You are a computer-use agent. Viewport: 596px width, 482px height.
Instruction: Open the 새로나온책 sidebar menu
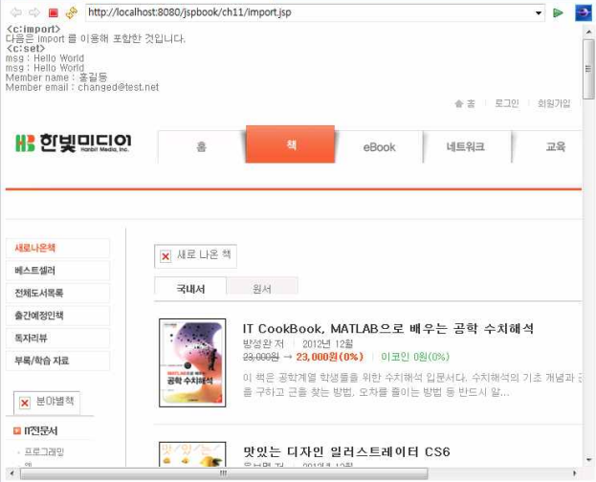point(57,249)
